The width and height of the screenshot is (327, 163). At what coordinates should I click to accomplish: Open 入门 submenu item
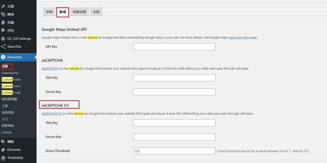[x=5, y=119]
